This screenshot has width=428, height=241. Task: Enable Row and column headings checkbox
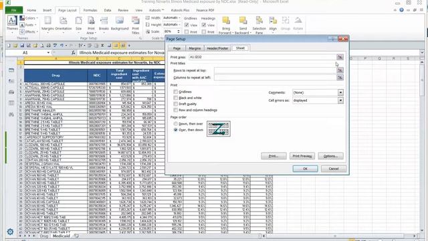point(175,110)
